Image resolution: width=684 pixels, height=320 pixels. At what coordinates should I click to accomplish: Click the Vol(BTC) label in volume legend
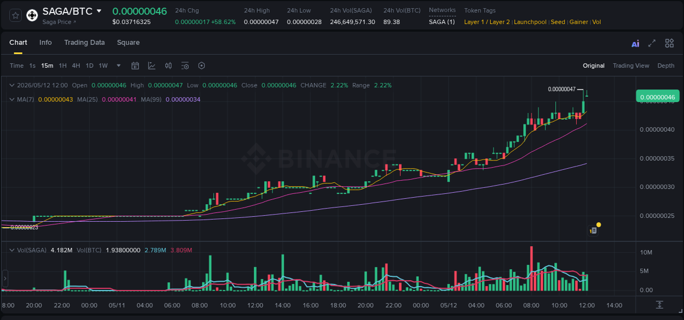pyautogui.click(x=89, y=250)
